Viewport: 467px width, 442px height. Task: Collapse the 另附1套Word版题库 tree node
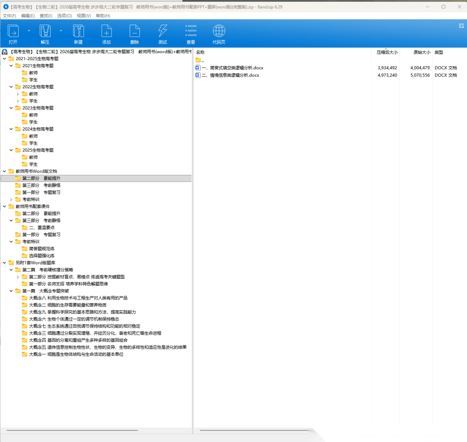coord(5,263)
